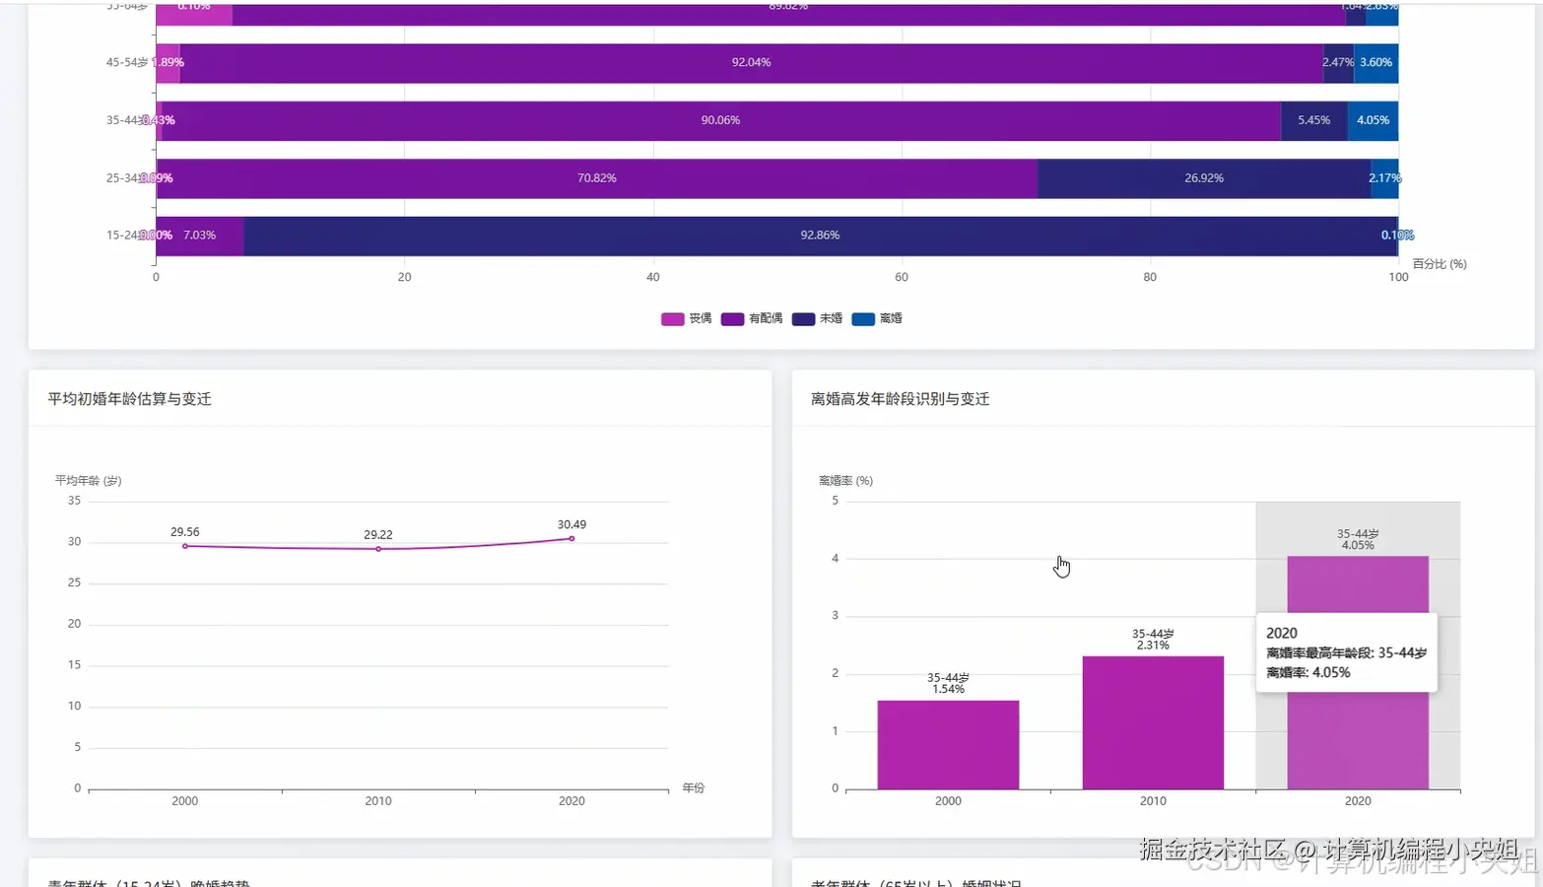1543x887 pixels.
Task: Click the 2010 divorce rate bar (2.31%)
Action: coord(1153,722)
